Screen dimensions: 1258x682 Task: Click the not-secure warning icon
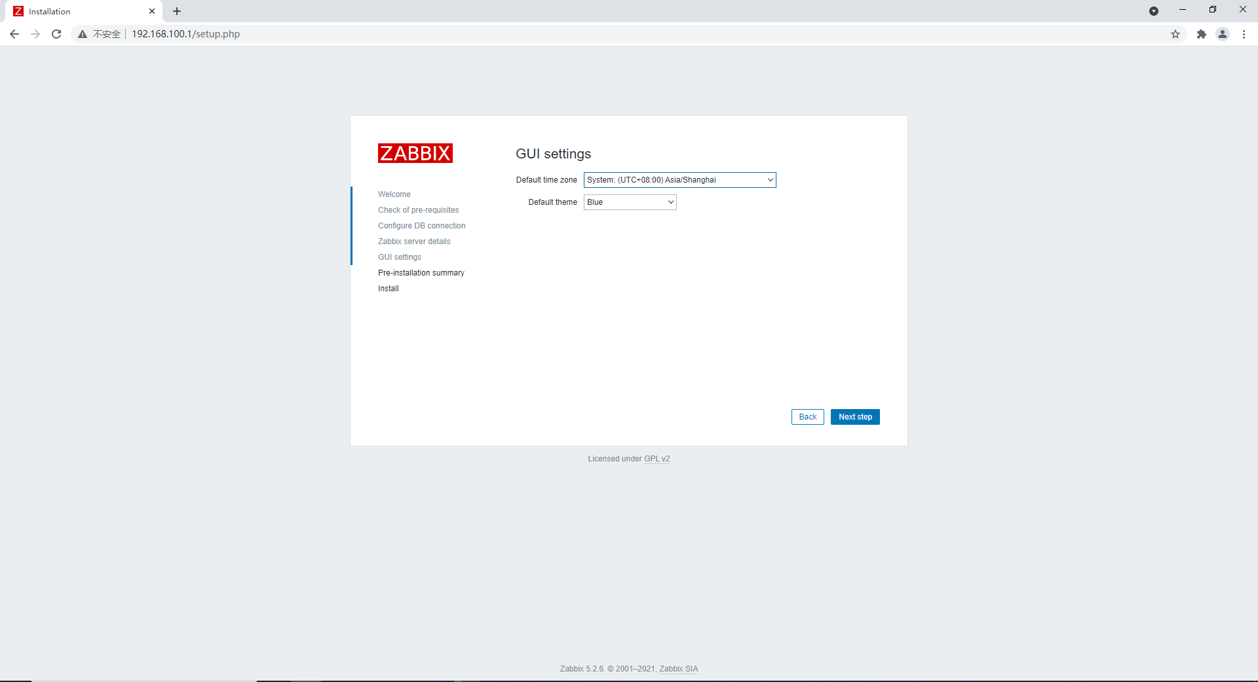coord(83,34)
